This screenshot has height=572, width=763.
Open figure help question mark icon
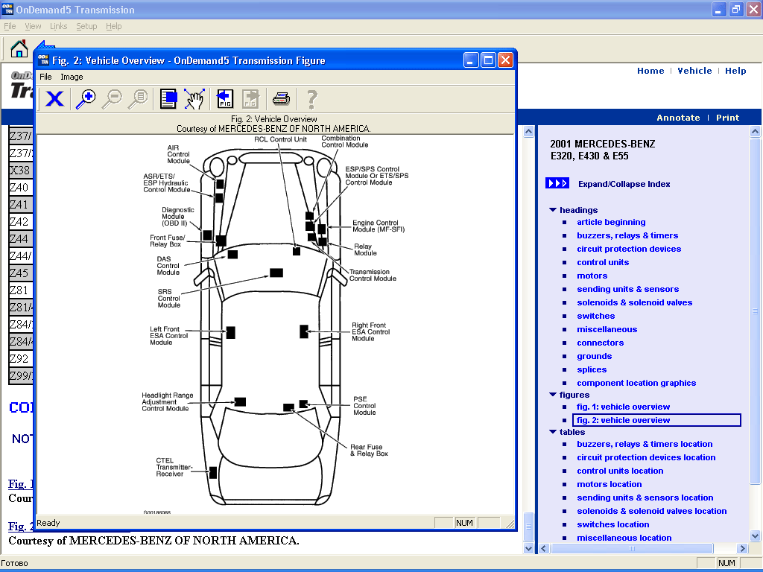312,99
